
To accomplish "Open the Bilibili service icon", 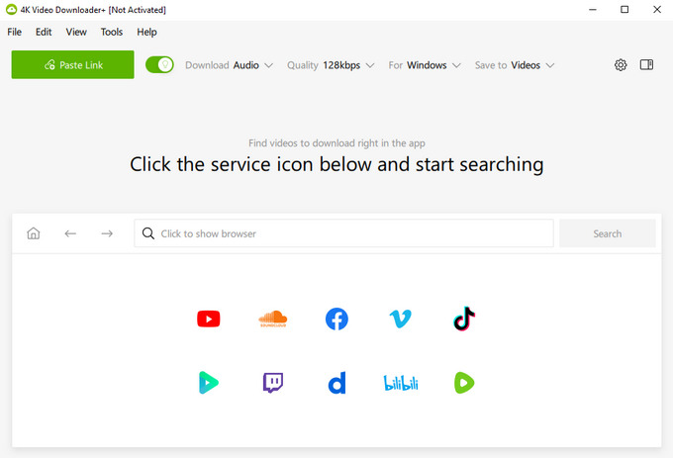I will [x=401, y=383].
